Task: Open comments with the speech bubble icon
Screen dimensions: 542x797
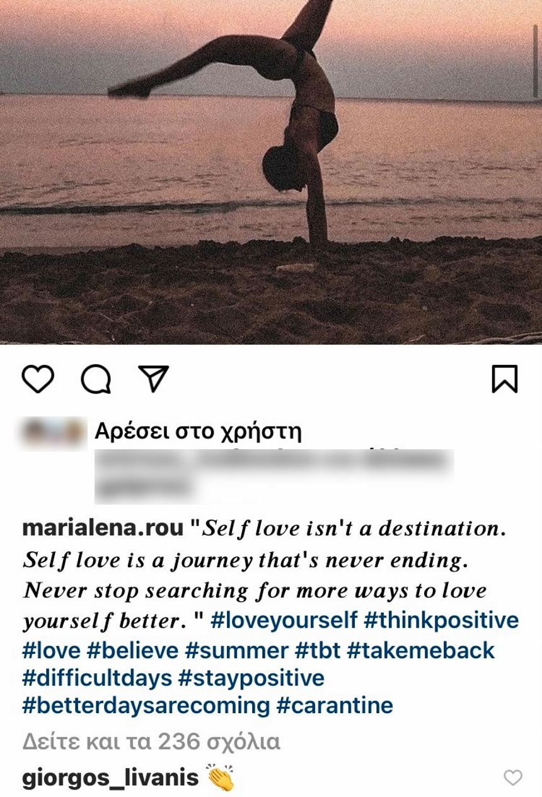Action: pyautogui.click(x=96, y=379)
